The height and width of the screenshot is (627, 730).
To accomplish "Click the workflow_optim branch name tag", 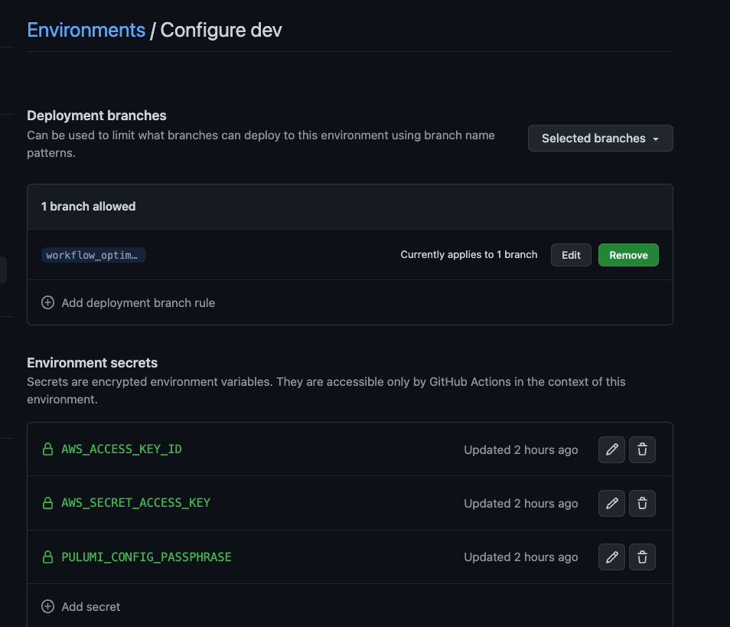I will coord(93,254).
